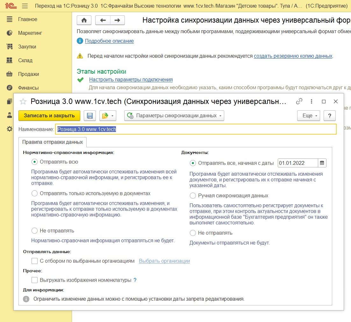Click the 1C logo icon

coord(11,6)
